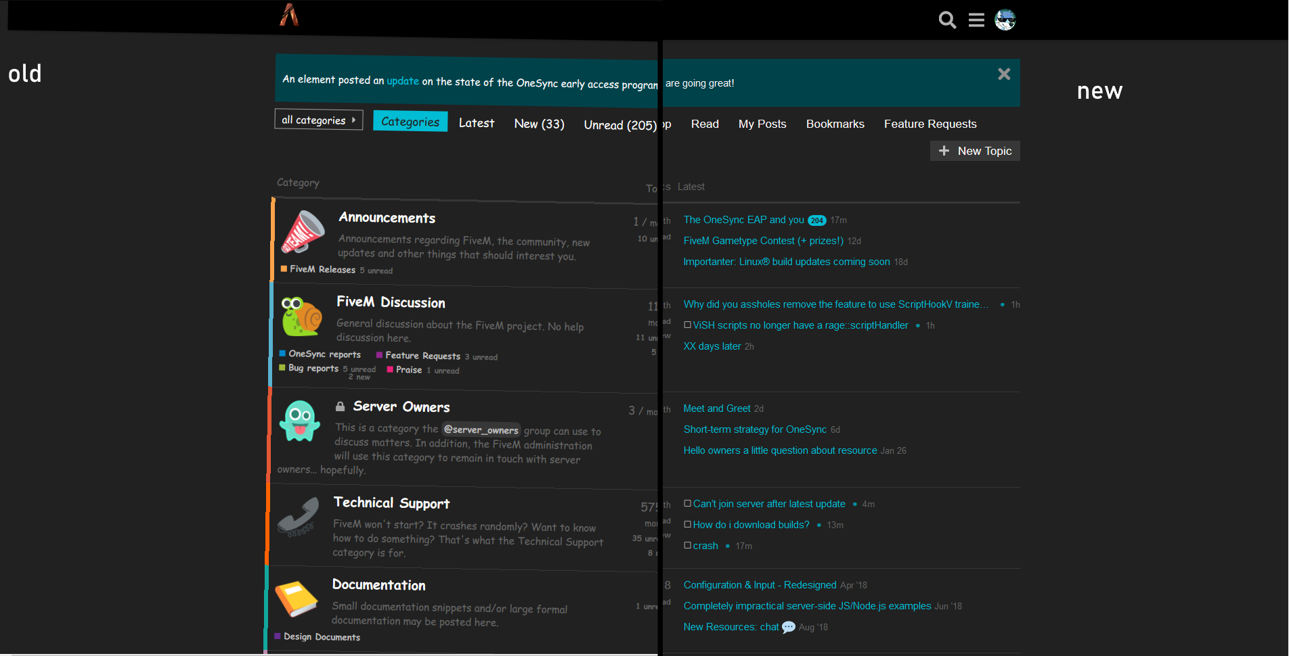The image size is (1289, 656).
Task: Dismiss the OneSync announcement banner
Action: [x=1004, y=74]
